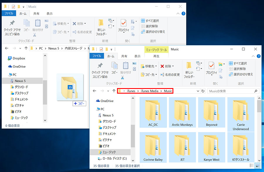The height and width of the screenshot is (172, 264).
Task: Click the vertical scrollbar of the folder list
Action: point(259,129)
